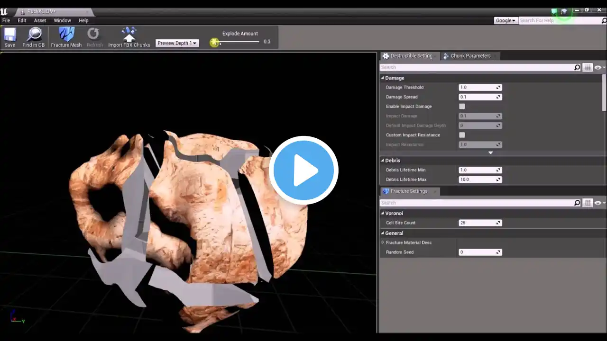Click the Find in CB icon
This screenshot has width=607, height=341.
pyautogui.click(x=34, y=35)
